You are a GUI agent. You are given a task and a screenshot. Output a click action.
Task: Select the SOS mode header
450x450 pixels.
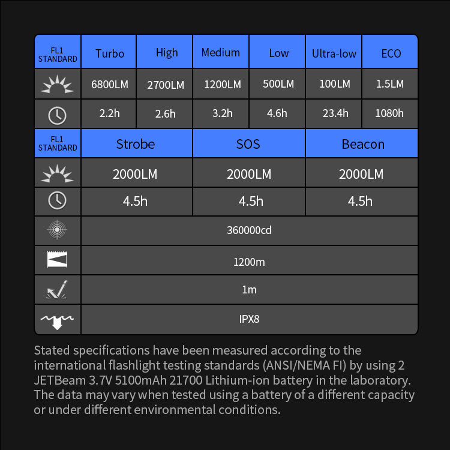[x=248, y=144]
